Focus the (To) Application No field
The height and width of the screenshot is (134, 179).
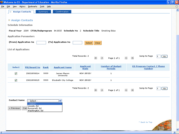click(77, 43)
